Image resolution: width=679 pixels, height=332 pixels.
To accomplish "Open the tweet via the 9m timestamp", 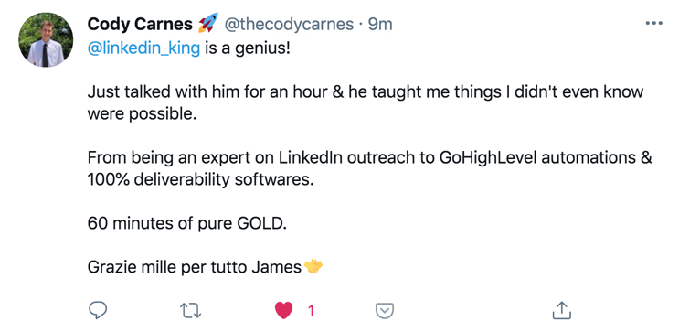I will (380, 25).
